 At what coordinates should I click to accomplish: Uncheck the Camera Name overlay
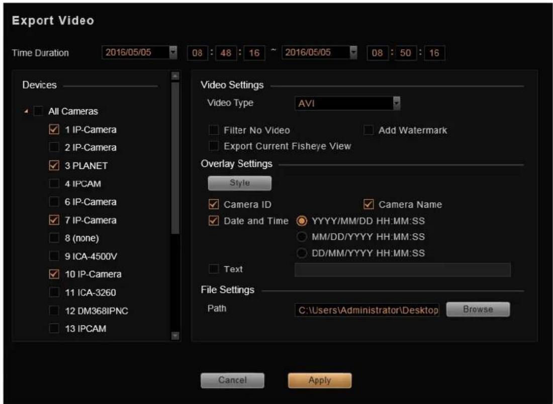(368, 204)
